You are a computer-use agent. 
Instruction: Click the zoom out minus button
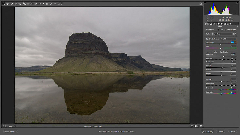click(3, 126)
